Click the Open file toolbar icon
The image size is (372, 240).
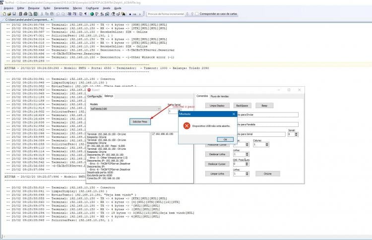coord(9,14)
